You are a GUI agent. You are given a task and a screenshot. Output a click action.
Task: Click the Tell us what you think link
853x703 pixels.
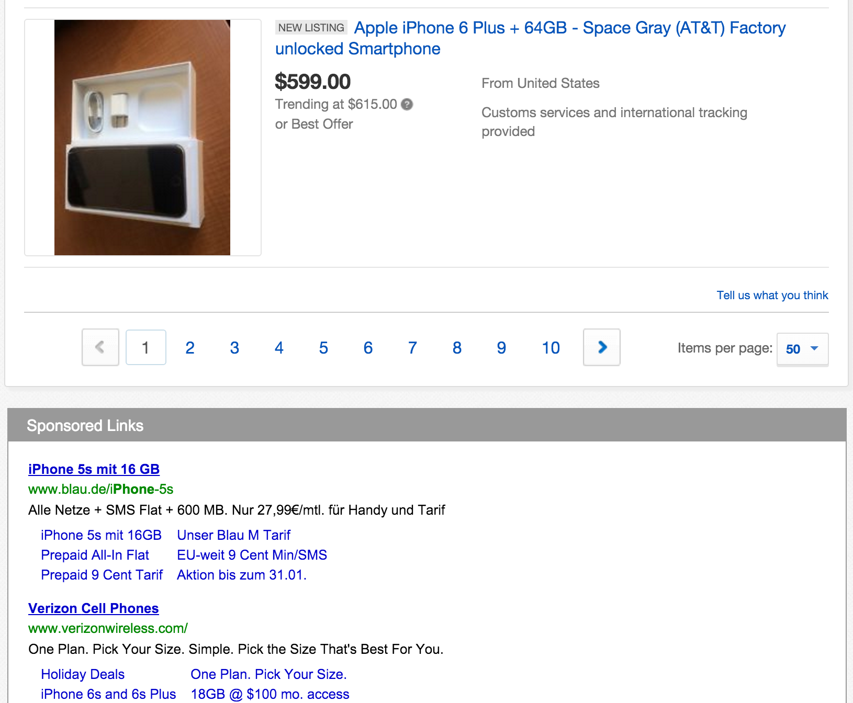[772, 296]
